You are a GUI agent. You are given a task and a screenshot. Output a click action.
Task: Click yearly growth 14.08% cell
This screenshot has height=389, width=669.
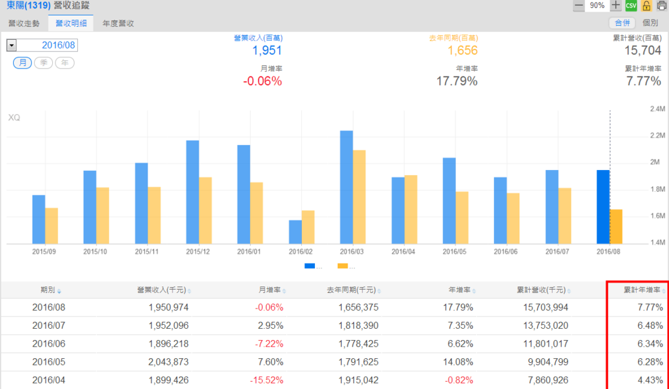(x=458, y=362)
